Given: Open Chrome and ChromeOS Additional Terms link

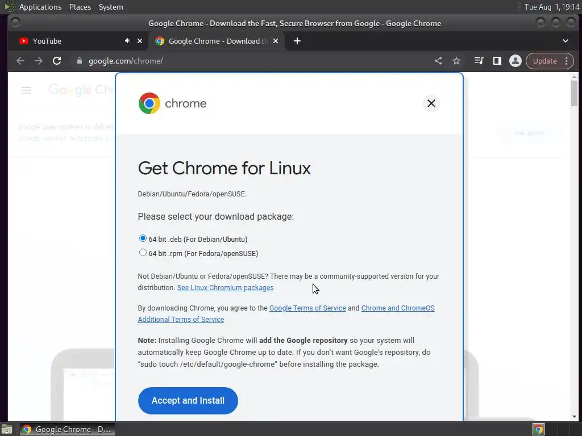Looking at the screenshot, I should pos(286,313).
